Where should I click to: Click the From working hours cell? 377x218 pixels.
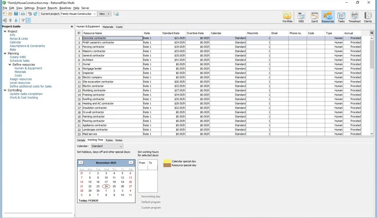coord(143,168)
